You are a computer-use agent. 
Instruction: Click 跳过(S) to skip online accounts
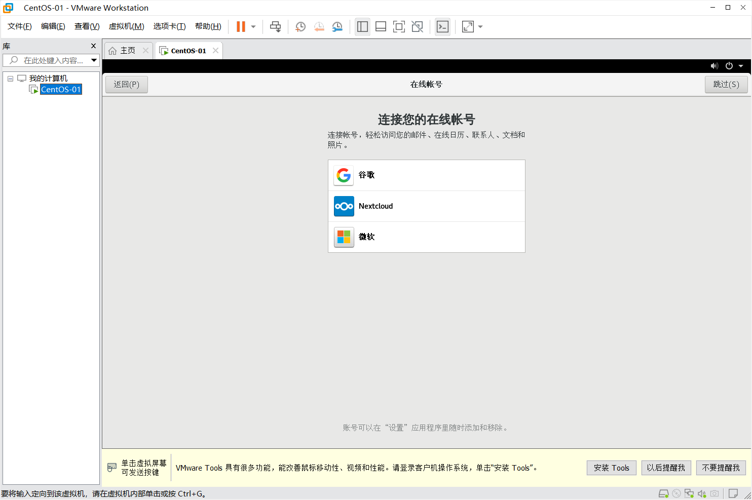(726, 84)
